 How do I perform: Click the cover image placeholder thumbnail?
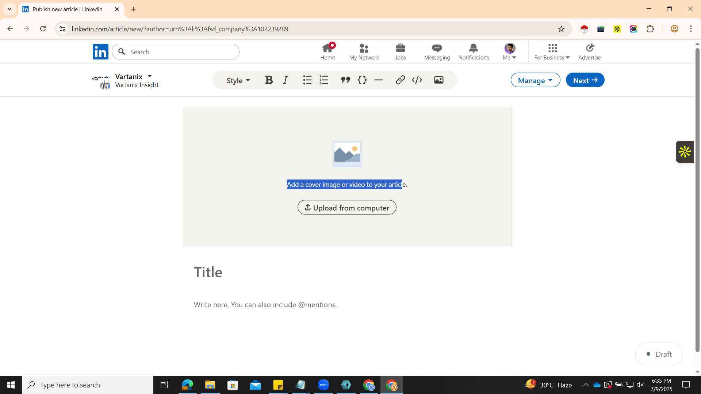tap(347, 154)
